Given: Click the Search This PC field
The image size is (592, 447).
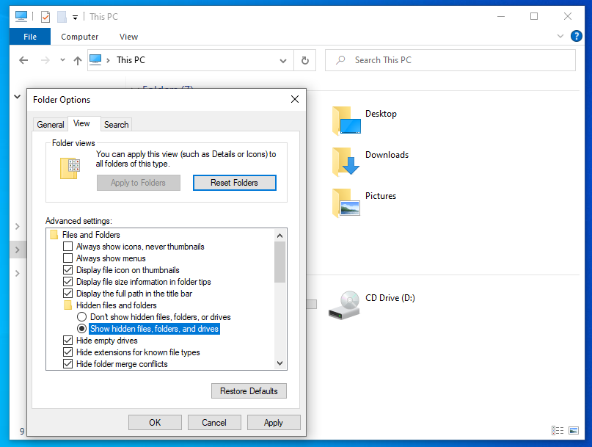Looking at the screenshot, I should coord(455,60).
